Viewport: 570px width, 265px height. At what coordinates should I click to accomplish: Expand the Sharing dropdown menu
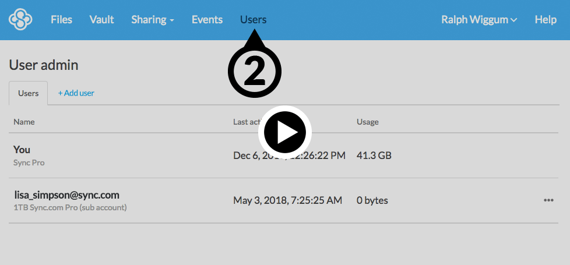[153, 20]
